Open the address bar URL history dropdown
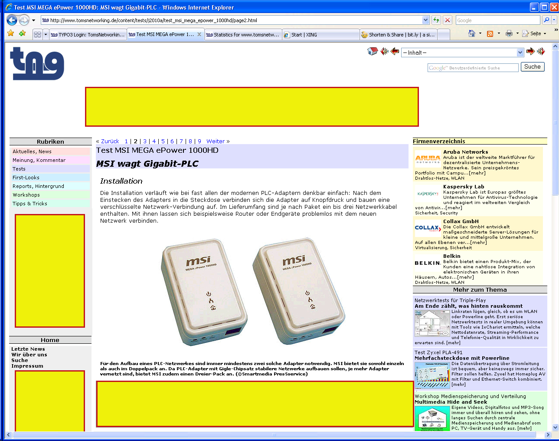This screenshot has height=441, width=559. pos(425,20)
